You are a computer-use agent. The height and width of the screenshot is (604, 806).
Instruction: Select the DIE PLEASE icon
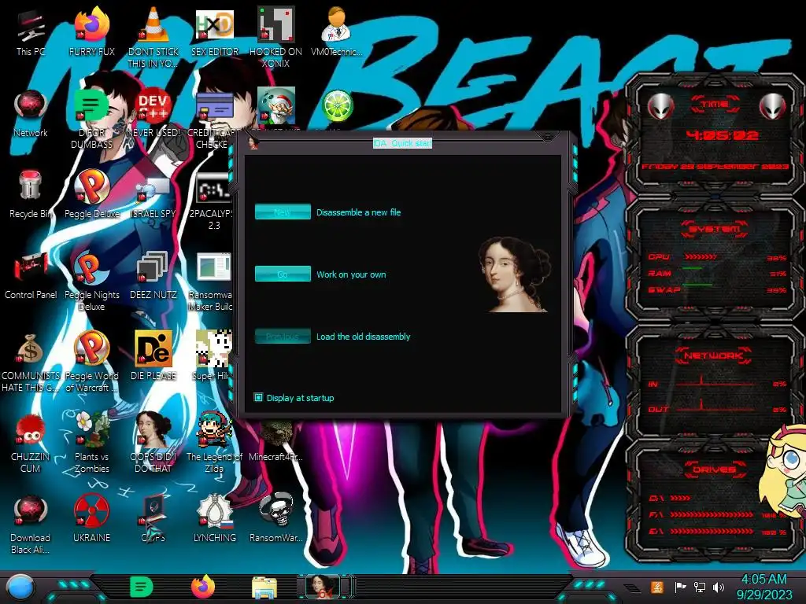153,356
